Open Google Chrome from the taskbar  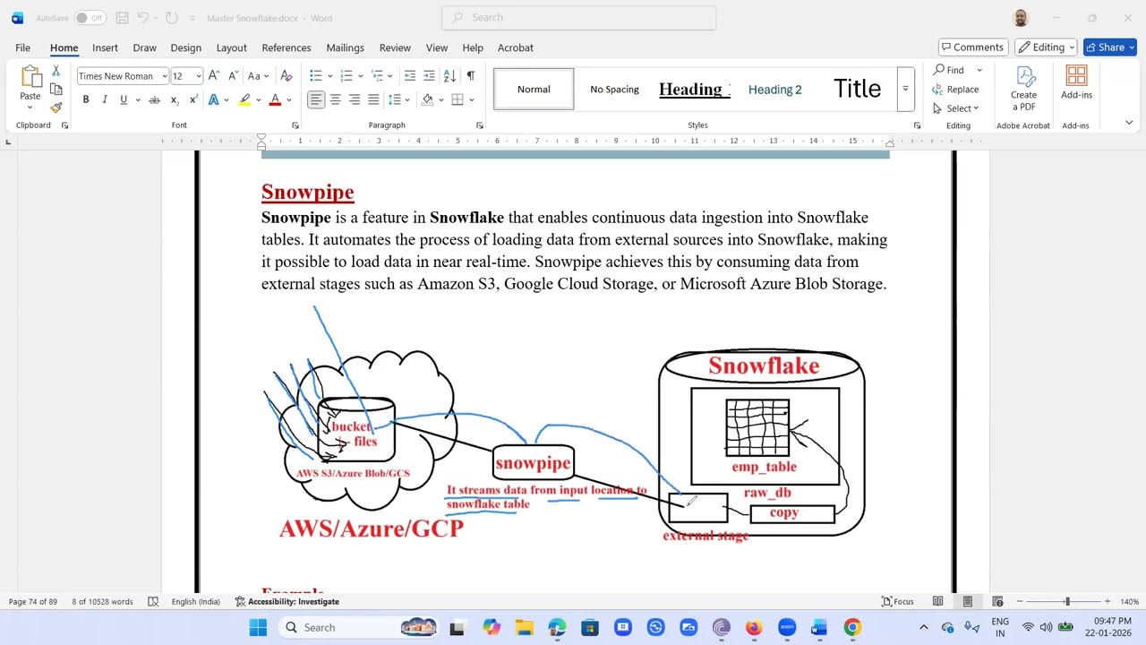851,627
